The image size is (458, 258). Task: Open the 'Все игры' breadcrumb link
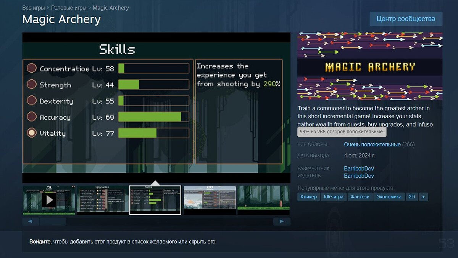coord(34,8)
